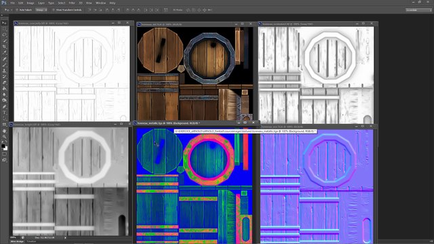Select the Brush tool
The height and width of the screenshot is (244, 434).
(4, 65)
